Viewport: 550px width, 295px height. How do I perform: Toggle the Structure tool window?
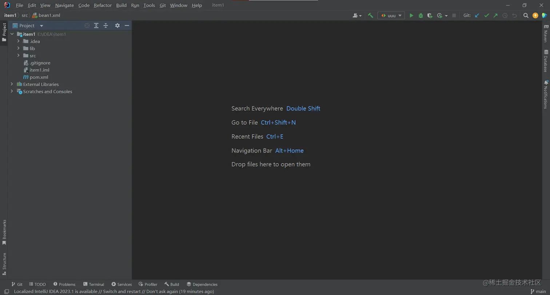4,264
